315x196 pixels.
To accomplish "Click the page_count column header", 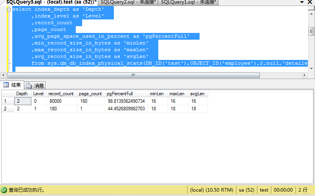I will pyautogui.click(x=91, y=94).
